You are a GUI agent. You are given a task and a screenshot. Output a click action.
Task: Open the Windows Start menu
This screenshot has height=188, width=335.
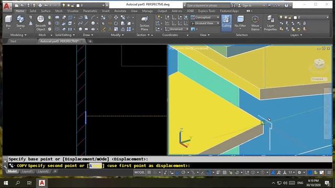click(x=6, y=183)
